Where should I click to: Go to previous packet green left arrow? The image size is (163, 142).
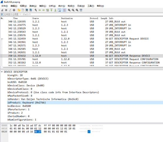[x=40, y=10]
